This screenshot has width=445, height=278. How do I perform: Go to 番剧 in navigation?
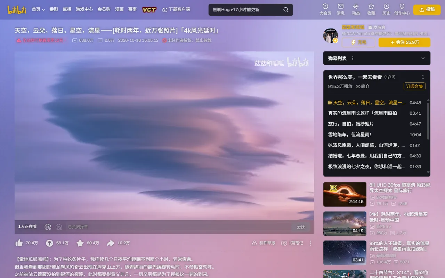click(x=54, y=10)
